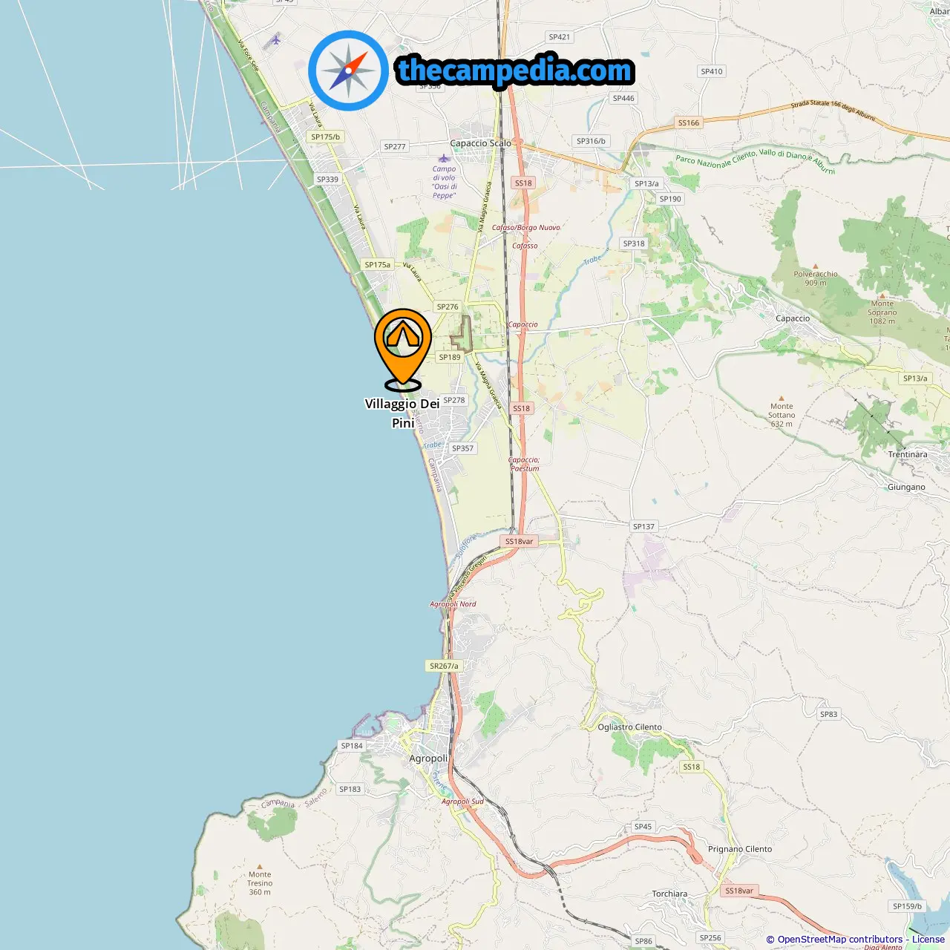This screenshot has width=950, height=950.
Task: Click the Capaccio Scalo town label
Action: (480, 143)
